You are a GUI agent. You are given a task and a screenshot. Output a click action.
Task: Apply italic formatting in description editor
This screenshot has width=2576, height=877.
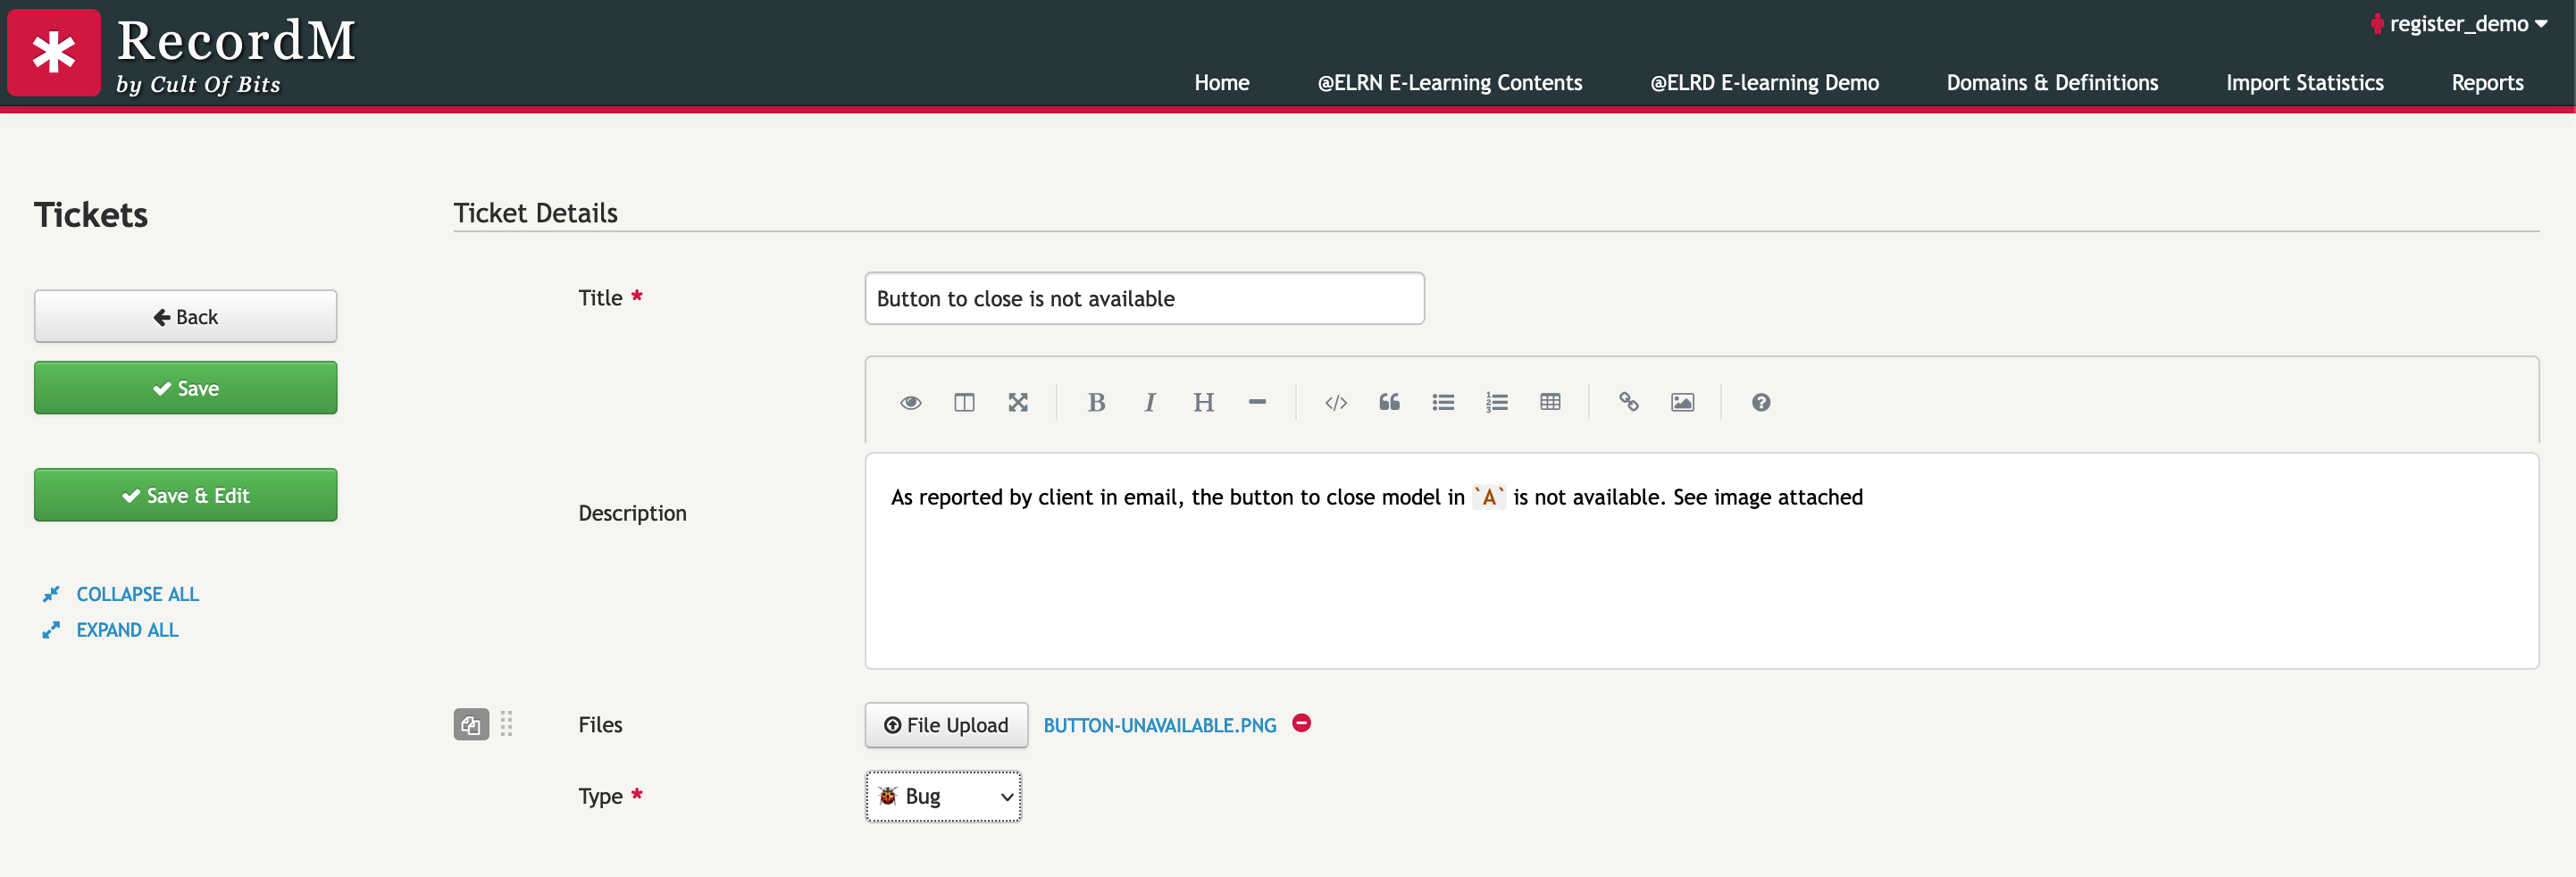click(x=1150, y=402)
